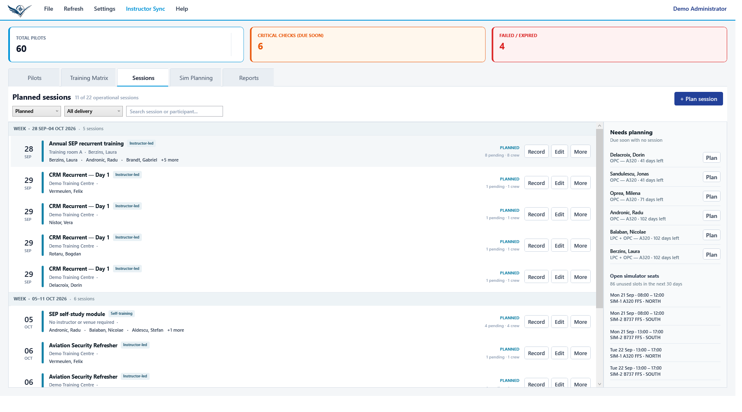Open the Settings menu

point(105,9)
